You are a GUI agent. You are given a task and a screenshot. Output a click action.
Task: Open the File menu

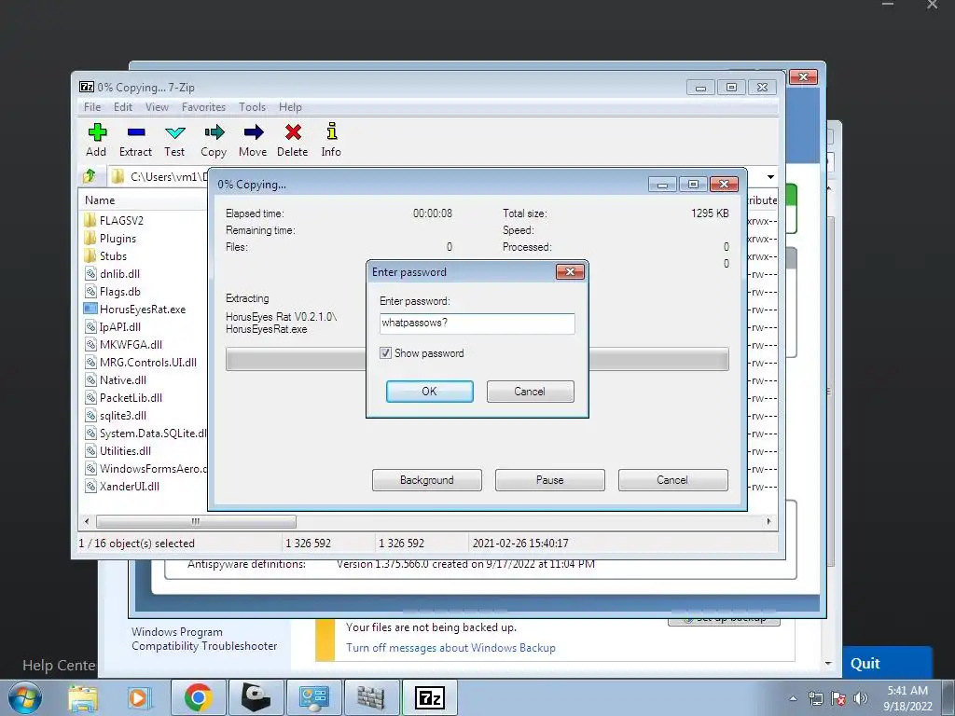coord(92,107)
